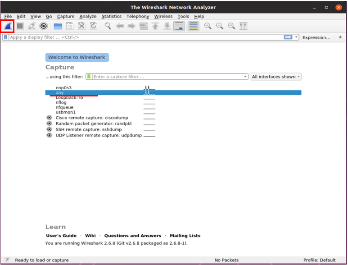Open sshdump interface settings gear icon

(49, 129)
